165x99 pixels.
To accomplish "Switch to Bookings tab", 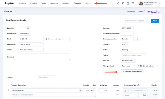I will coord(54,3).
